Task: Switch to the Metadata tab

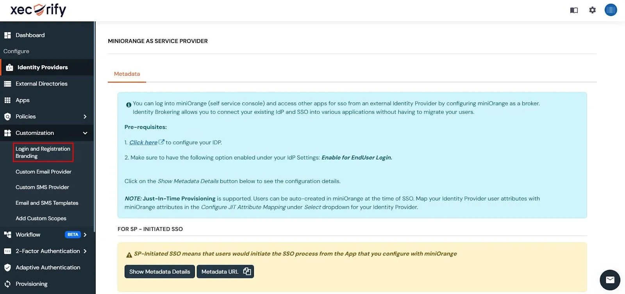Action: click(127, 74)
